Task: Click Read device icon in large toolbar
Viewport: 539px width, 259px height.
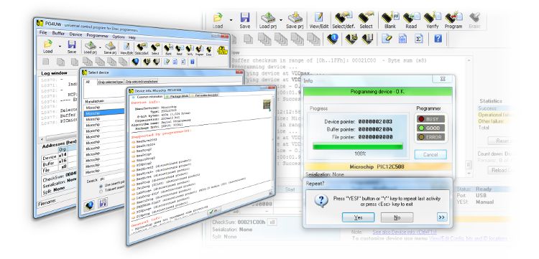Action: coord(411,20)
